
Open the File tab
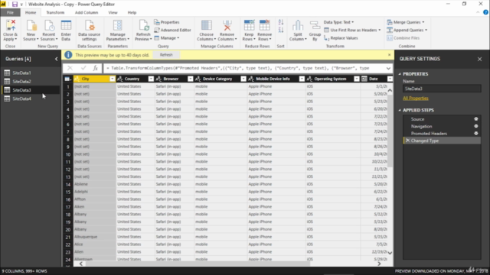click(10, 12)
